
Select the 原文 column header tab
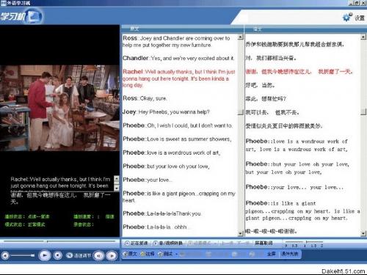pyautogui.click(x=134, y=29)
